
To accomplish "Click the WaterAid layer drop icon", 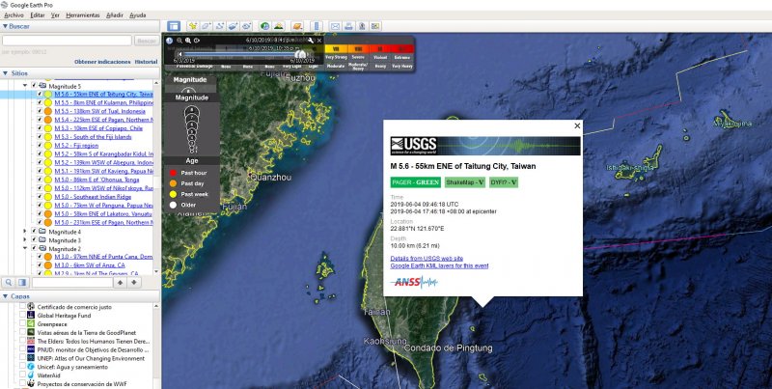I will point(31,375).
